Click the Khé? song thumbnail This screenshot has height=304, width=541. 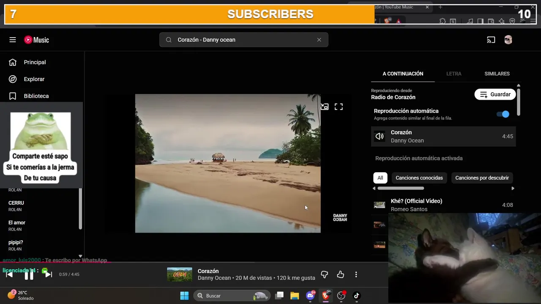tap(380, 205)
